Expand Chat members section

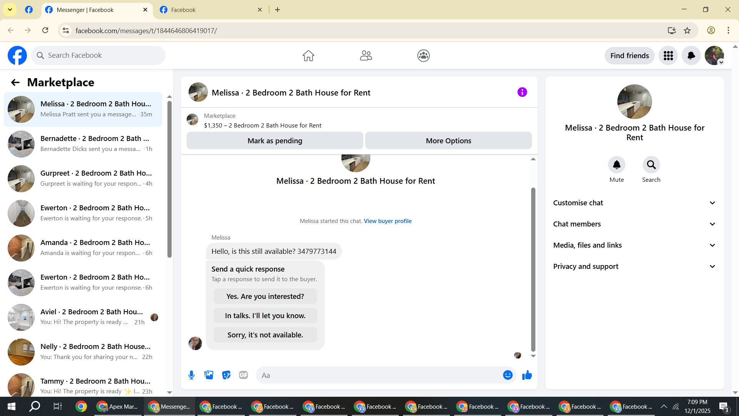(x=635, y=224)
